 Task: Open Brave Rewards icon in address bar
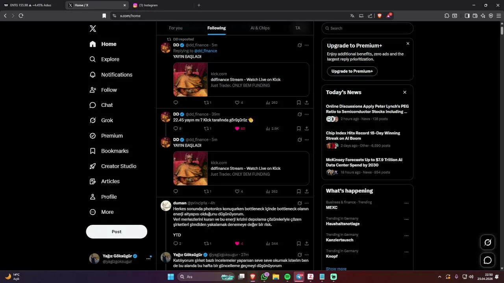point(389,16)
